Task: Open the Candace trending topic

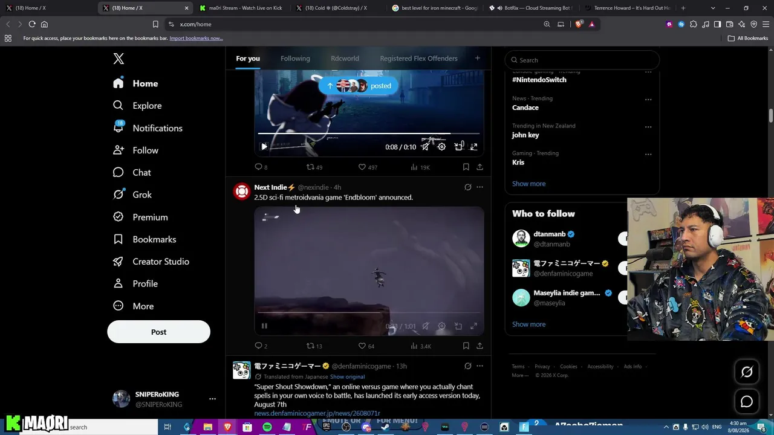Action: [525, 108]
